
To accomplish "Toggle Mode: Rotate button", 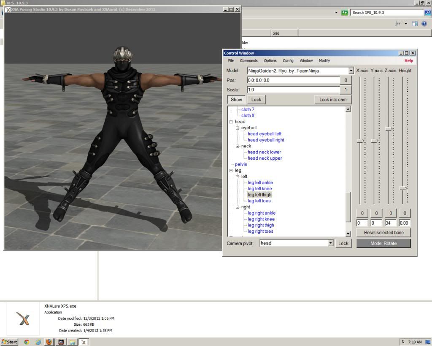I will [x=383, y=243].
